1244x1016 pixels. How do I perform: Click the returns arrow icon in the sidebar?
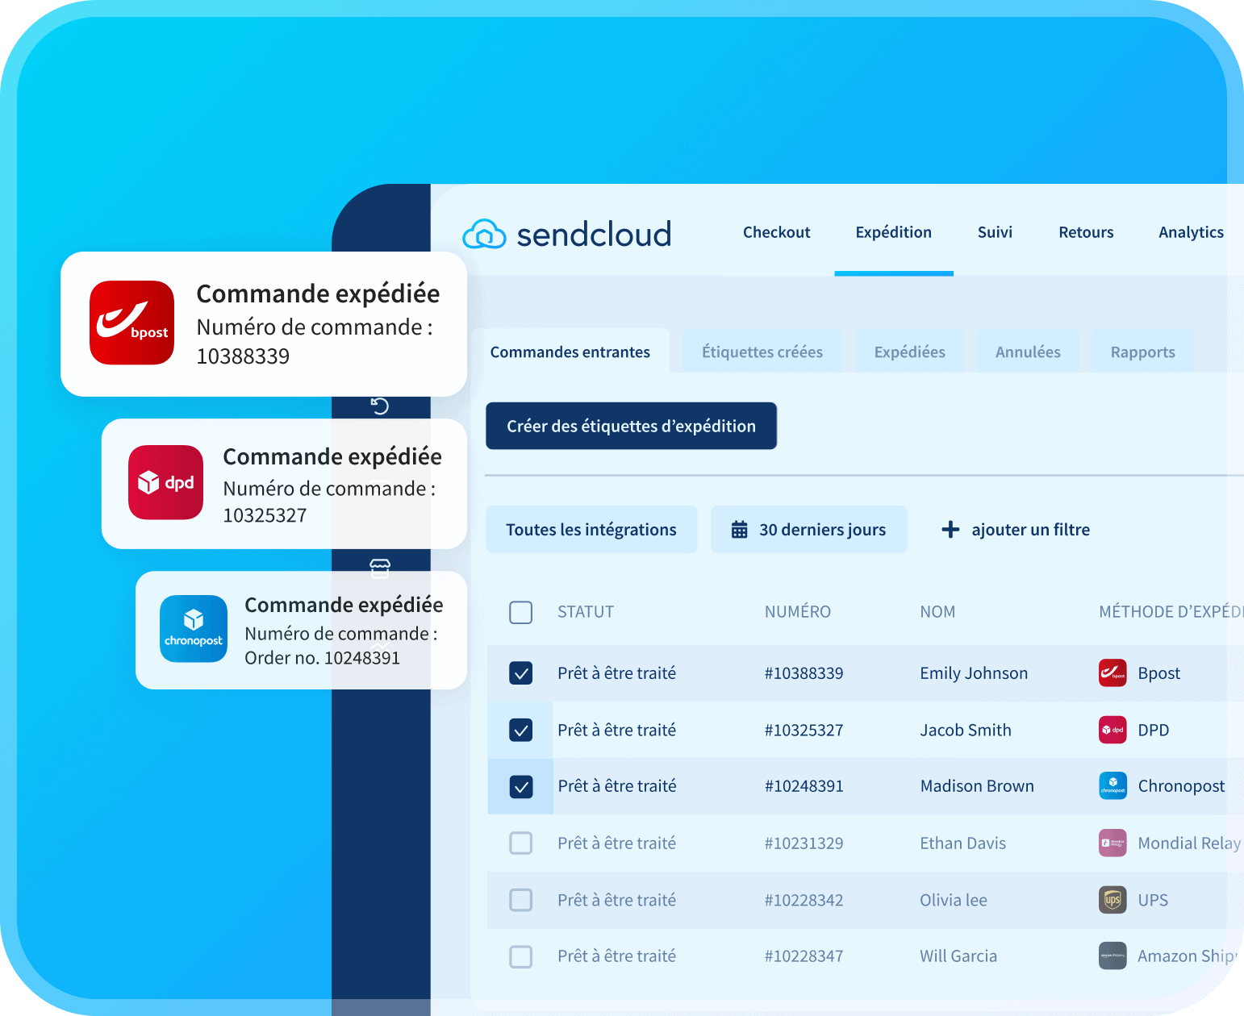(380, 406)
